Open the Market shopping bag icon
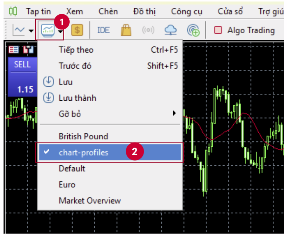Image resolution: width=287 pixels, height=237 pixels. [126, 30]
